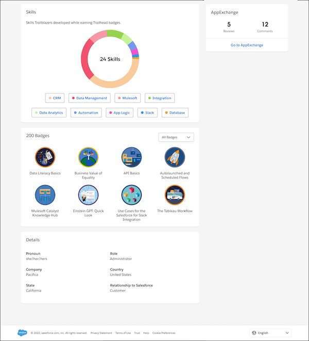309x341 pixels.
Task: Follow the Go to AppExchange link
Action: click(247, 45)
